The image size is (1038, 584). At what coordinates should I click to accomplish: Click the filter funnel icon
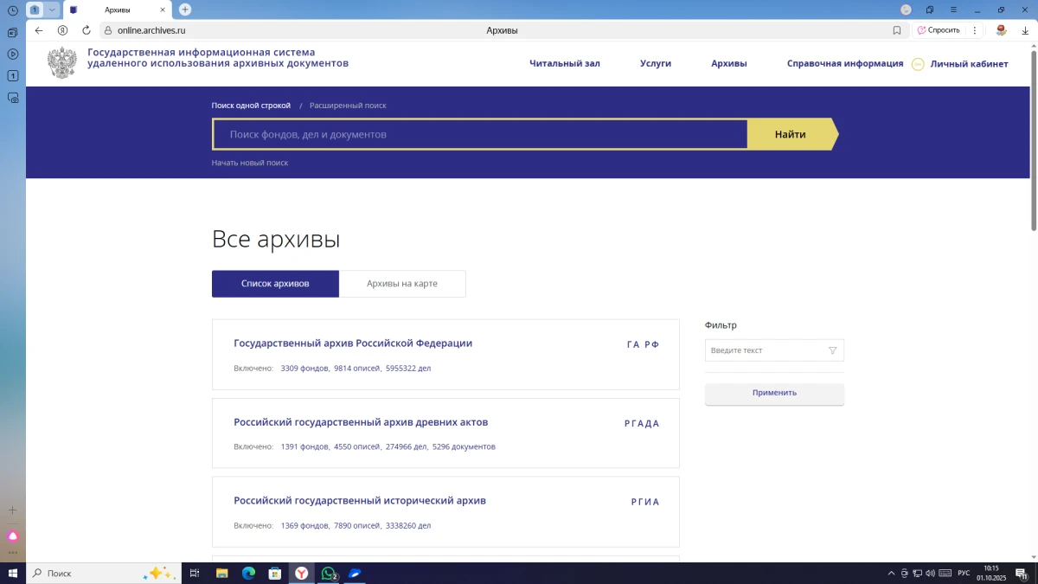pos(833,350)
